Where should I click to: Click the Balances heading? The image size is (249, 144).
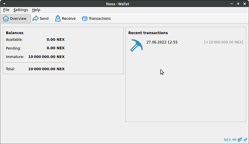[x=14, y=33]
